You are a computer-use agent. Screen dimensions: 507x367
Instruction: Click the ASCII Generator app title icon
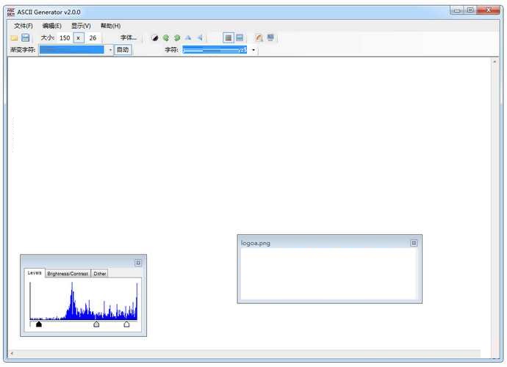pyautogui.click(x=11, y=12)
